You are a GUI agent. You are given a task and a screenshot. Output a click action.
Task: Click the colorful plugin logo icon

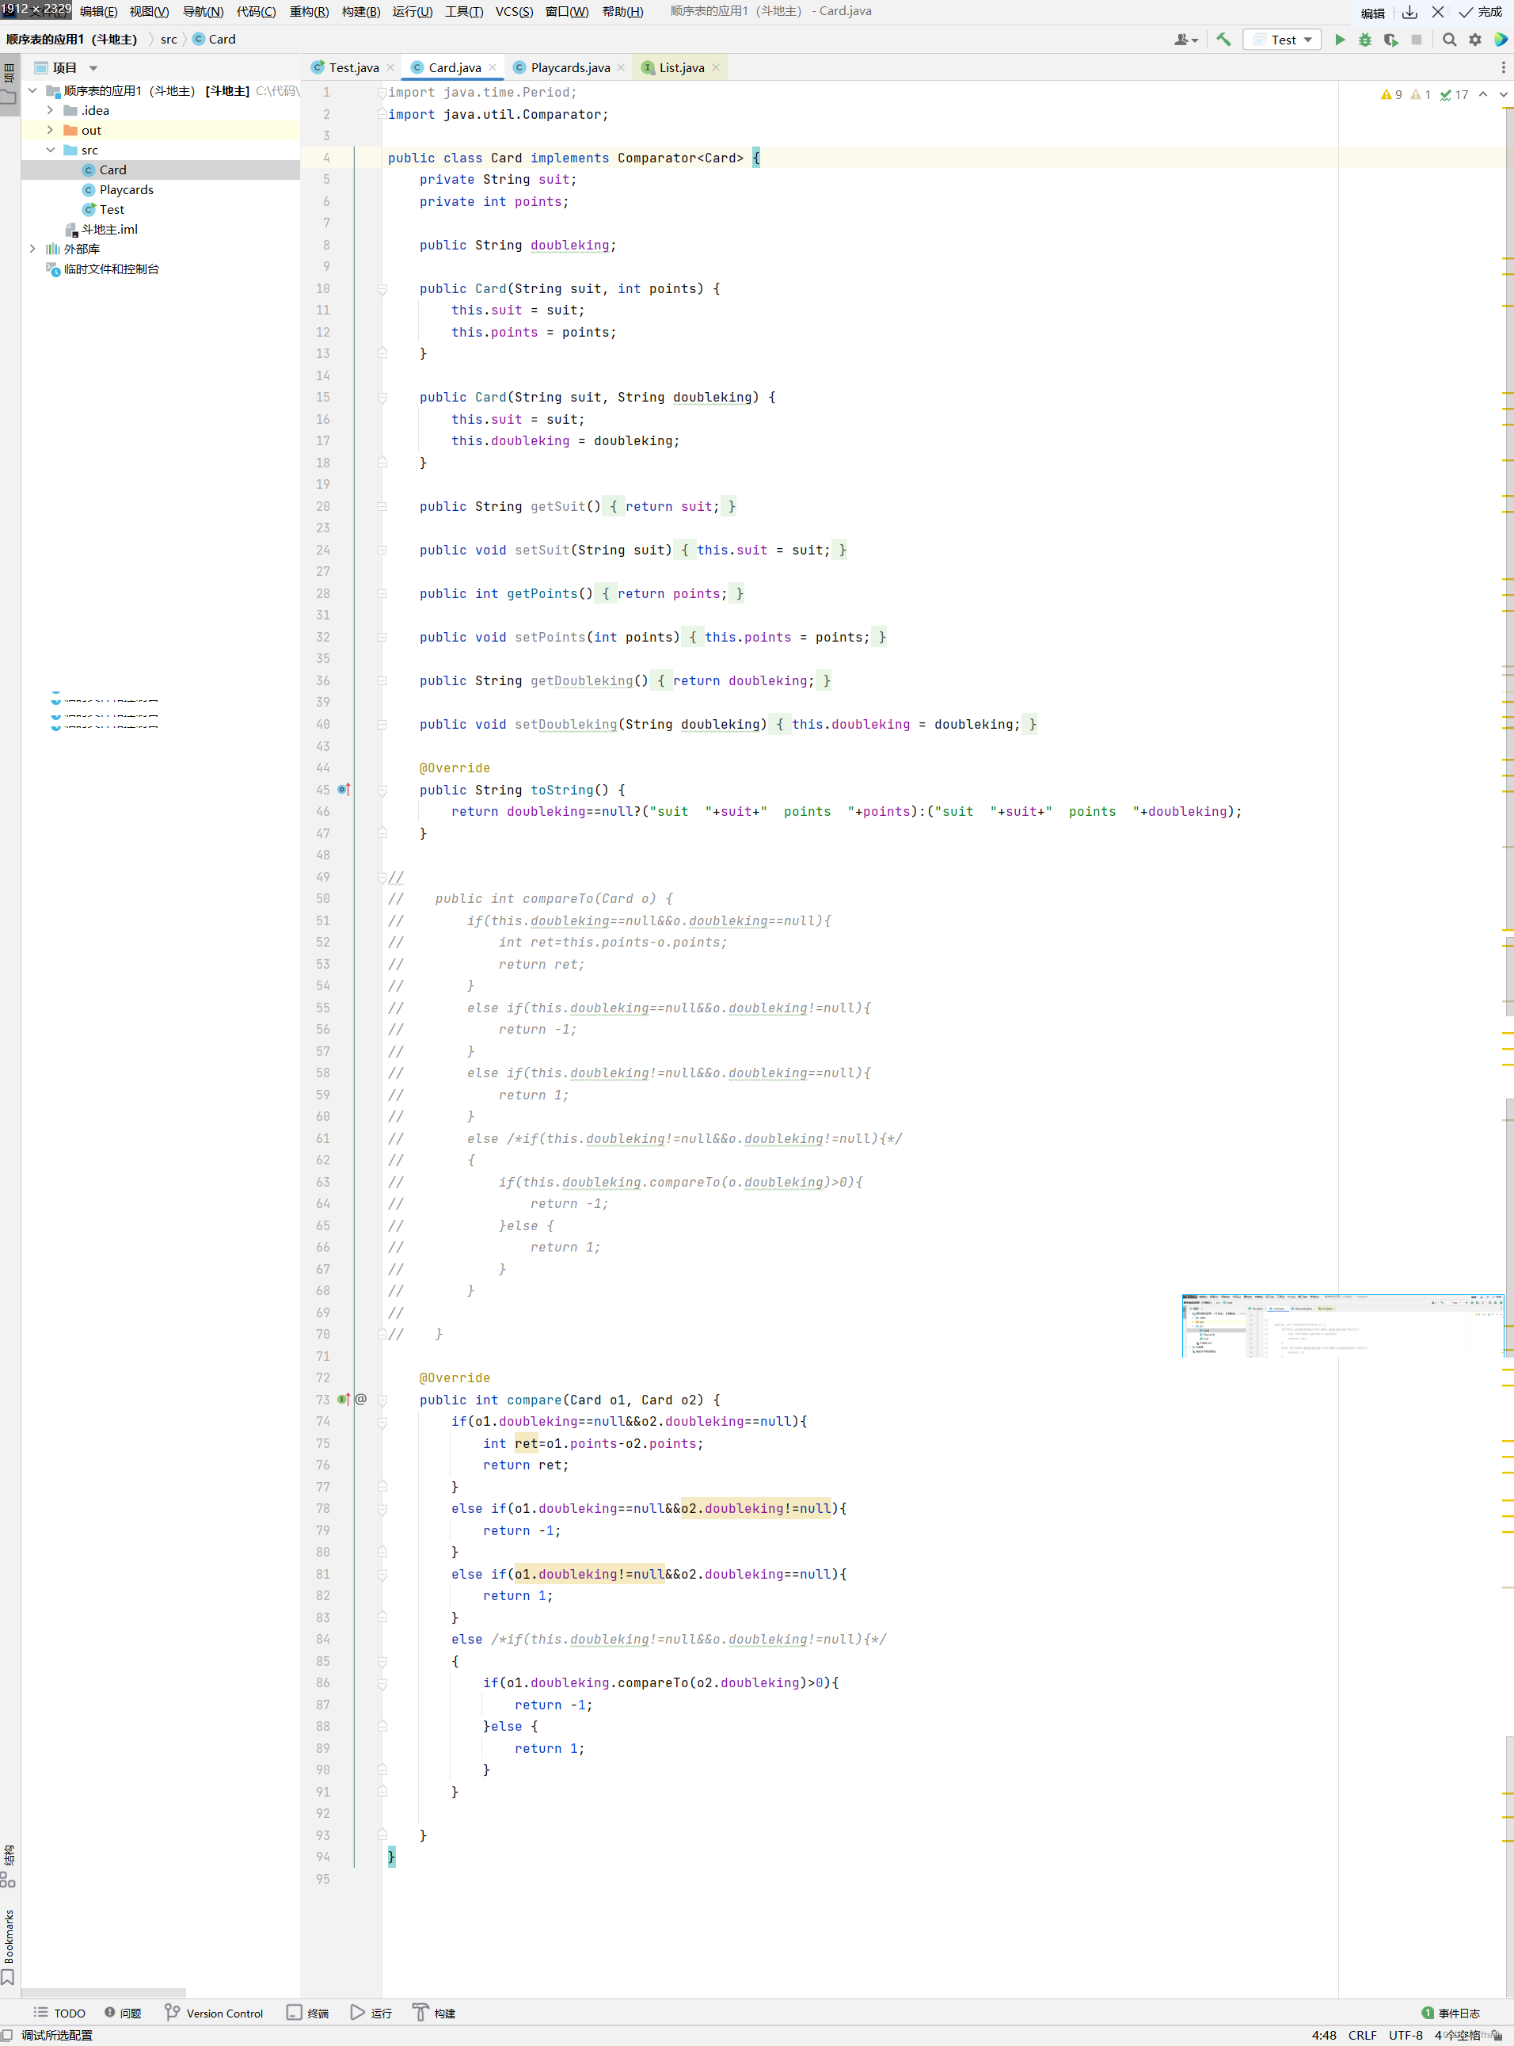[1501, 40]
